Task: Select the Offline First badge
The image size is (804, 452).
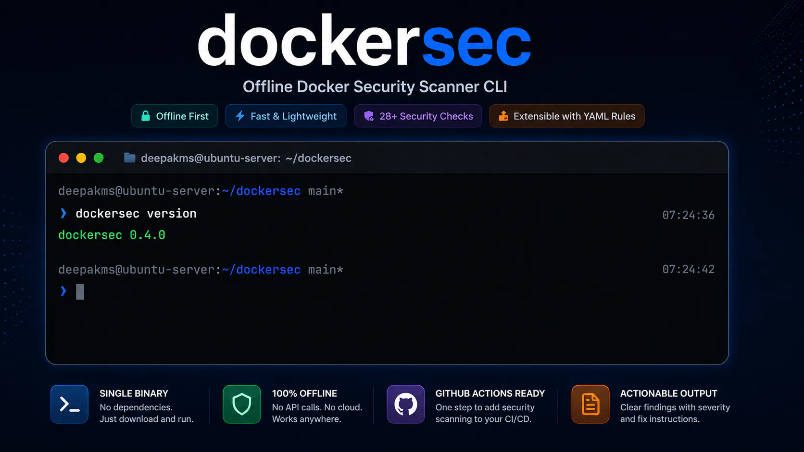Action: click(175, 116)
